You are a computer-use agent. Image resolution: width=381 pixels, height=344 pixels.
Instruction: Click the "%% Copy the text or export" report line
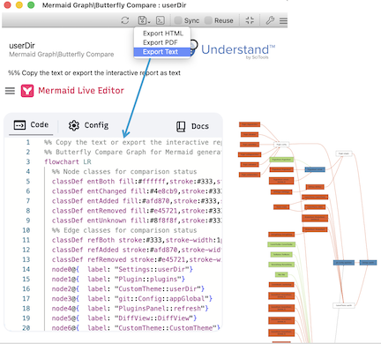pos(94,73)
